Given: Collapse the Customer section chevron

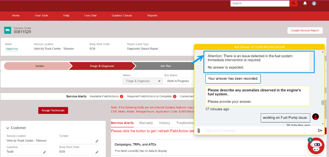Looking at the screenshot, I should click(8, 128).
